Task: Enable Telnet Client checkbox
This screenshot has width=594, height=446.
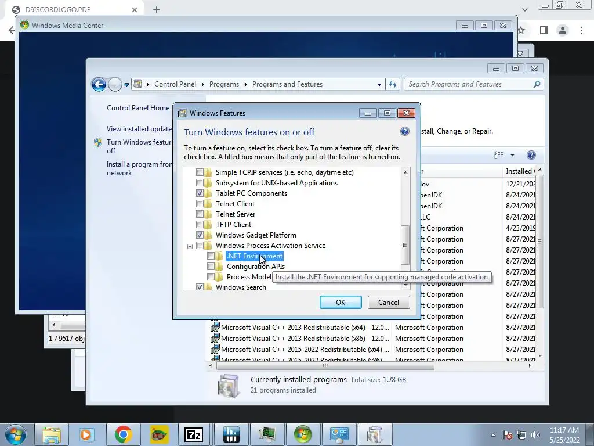Action: tap(200, 204)
